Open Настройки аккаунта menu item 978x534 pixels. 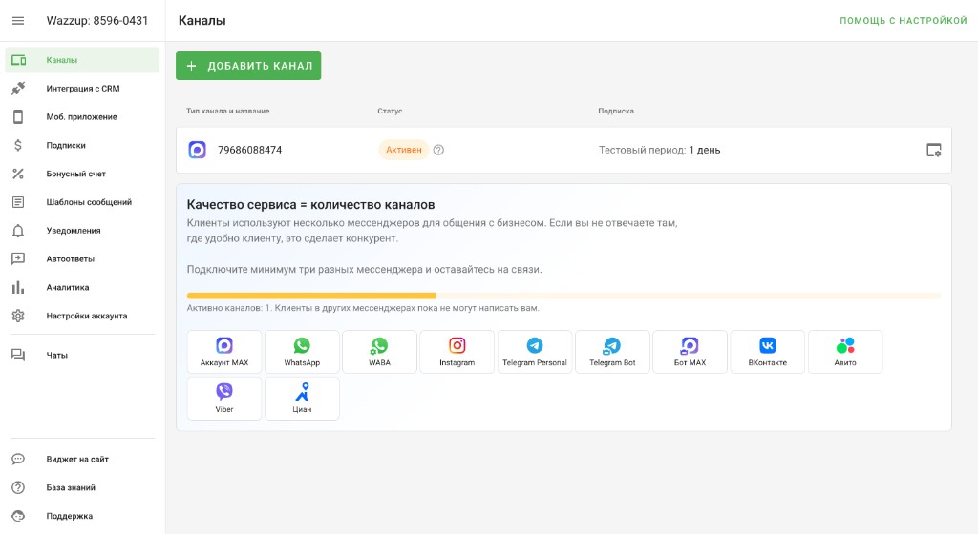(x=82, y=316)
